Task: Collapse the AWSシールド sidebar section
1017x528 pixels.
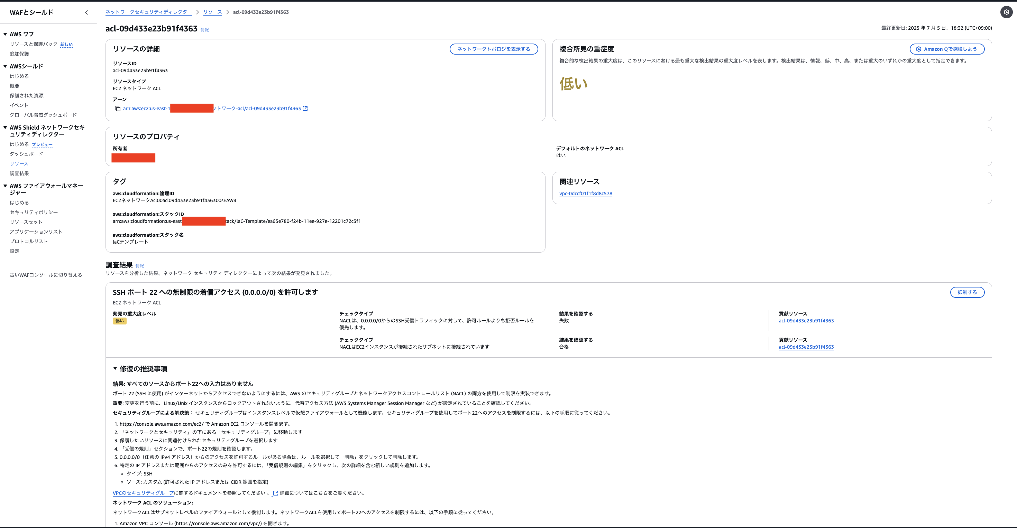Action: coord(5,66)
